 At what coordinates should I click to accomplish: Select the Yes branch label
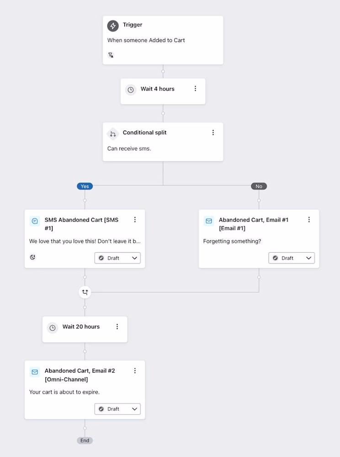pyautogui.click(x=85, y=186)
